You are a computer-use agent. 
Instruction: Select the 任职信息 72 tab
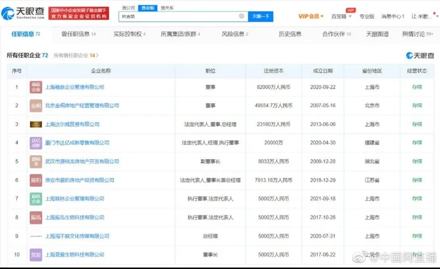coord(26,34)
